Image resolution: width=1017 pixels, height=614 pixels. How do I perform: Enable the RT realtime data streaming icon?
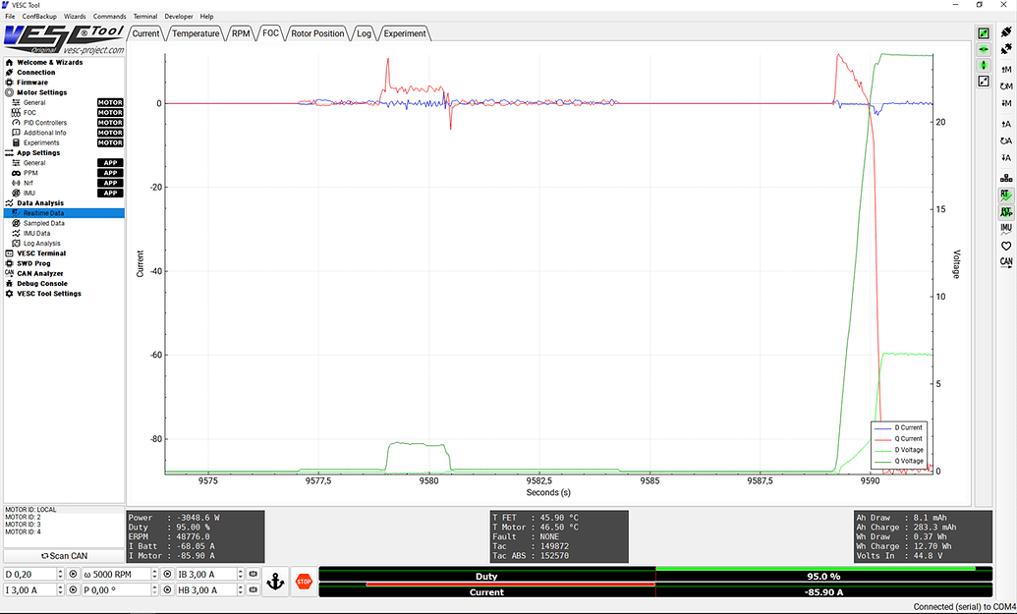point(1005,195)
